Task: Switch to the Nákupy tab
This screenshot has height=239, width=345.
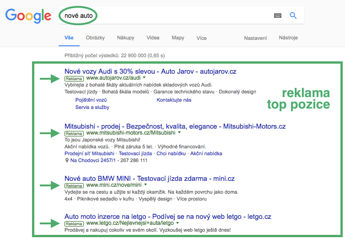Action: point(125,38)
